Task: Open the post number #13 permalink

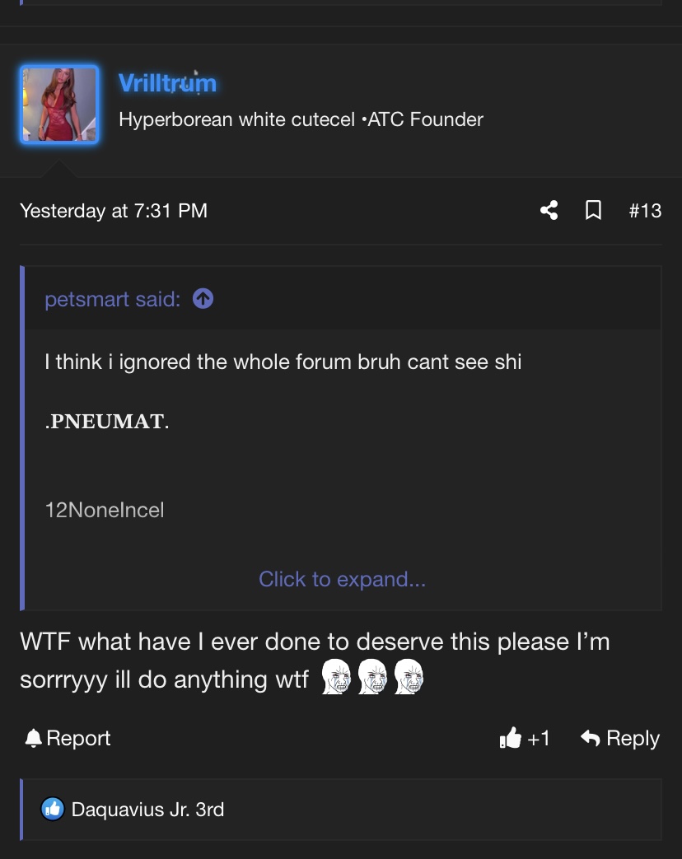Action: (645, 211)
